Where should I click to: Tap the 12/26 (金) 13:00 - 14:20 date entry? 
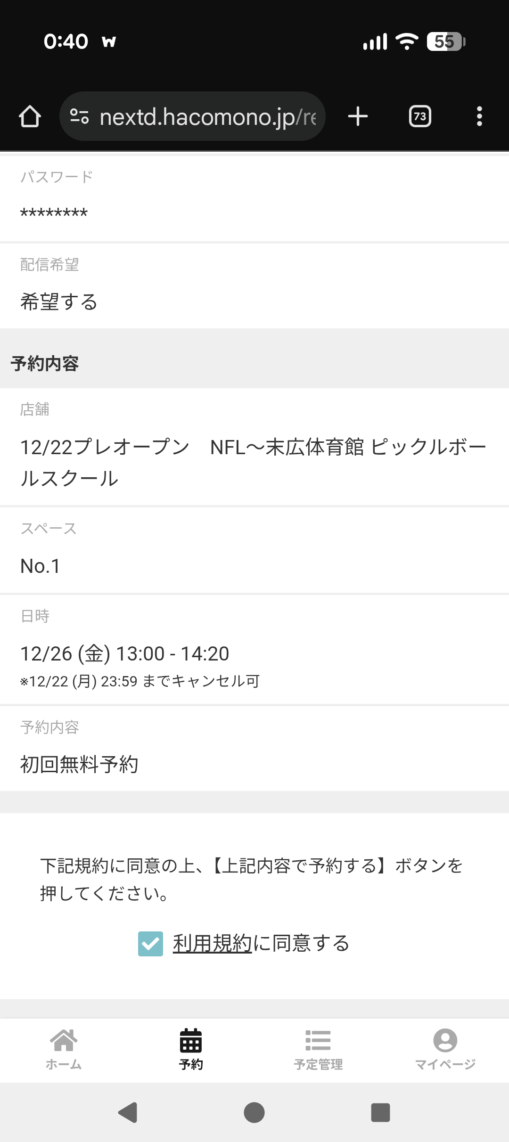pyautogui.click(x=124, y=653)
